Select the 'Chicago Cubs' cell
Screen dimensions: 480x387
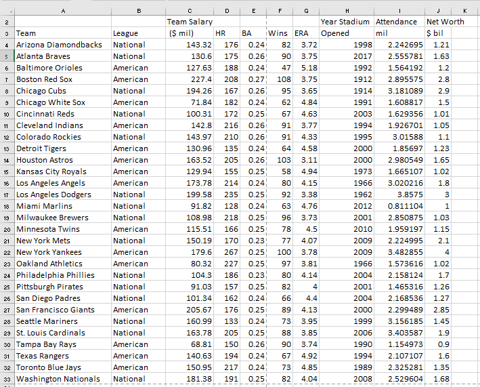tap(63, 91)
